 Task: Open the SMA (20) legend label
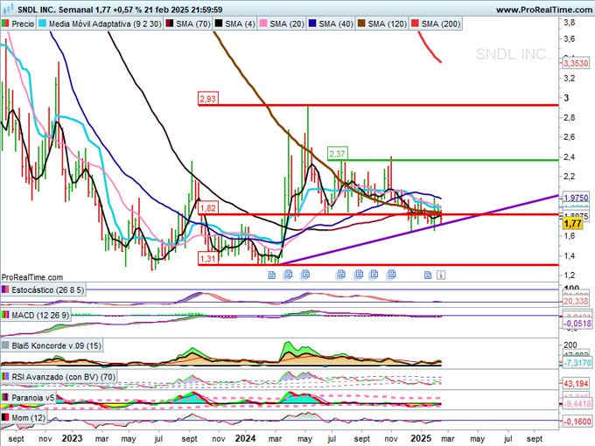(287, 24)
